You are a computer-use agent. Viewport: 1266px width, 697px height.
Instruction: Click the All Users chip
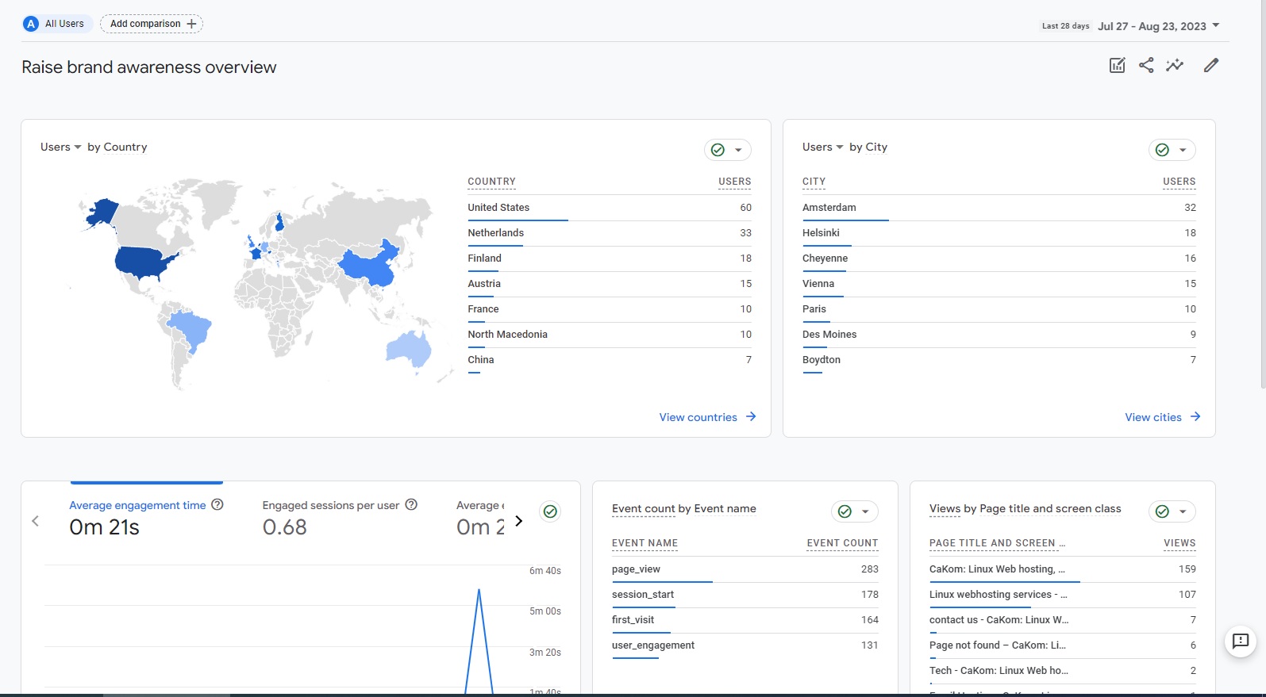[58, 24]
